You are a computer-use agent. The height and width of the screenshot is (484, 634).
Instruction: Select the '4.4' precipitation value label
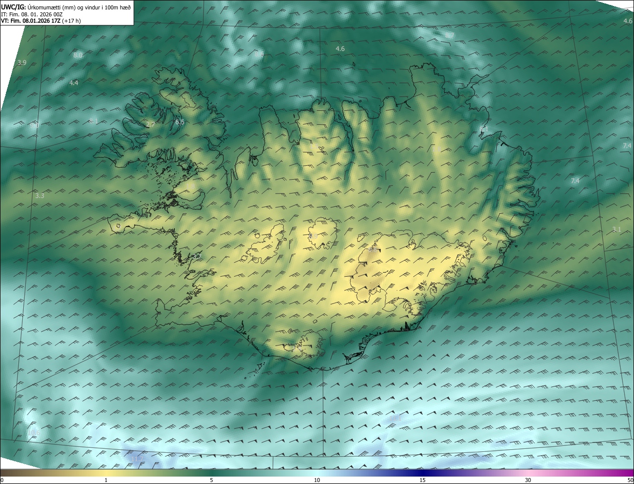74,83
